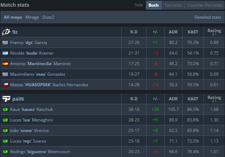Click the paiN team logo icon
Viewport: 225px width, 157px height.
tap(6, 99)
